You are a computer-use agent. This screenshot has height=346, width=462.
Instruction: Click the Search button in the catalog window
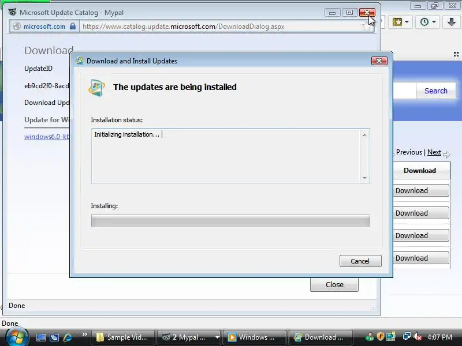(436, 91)
